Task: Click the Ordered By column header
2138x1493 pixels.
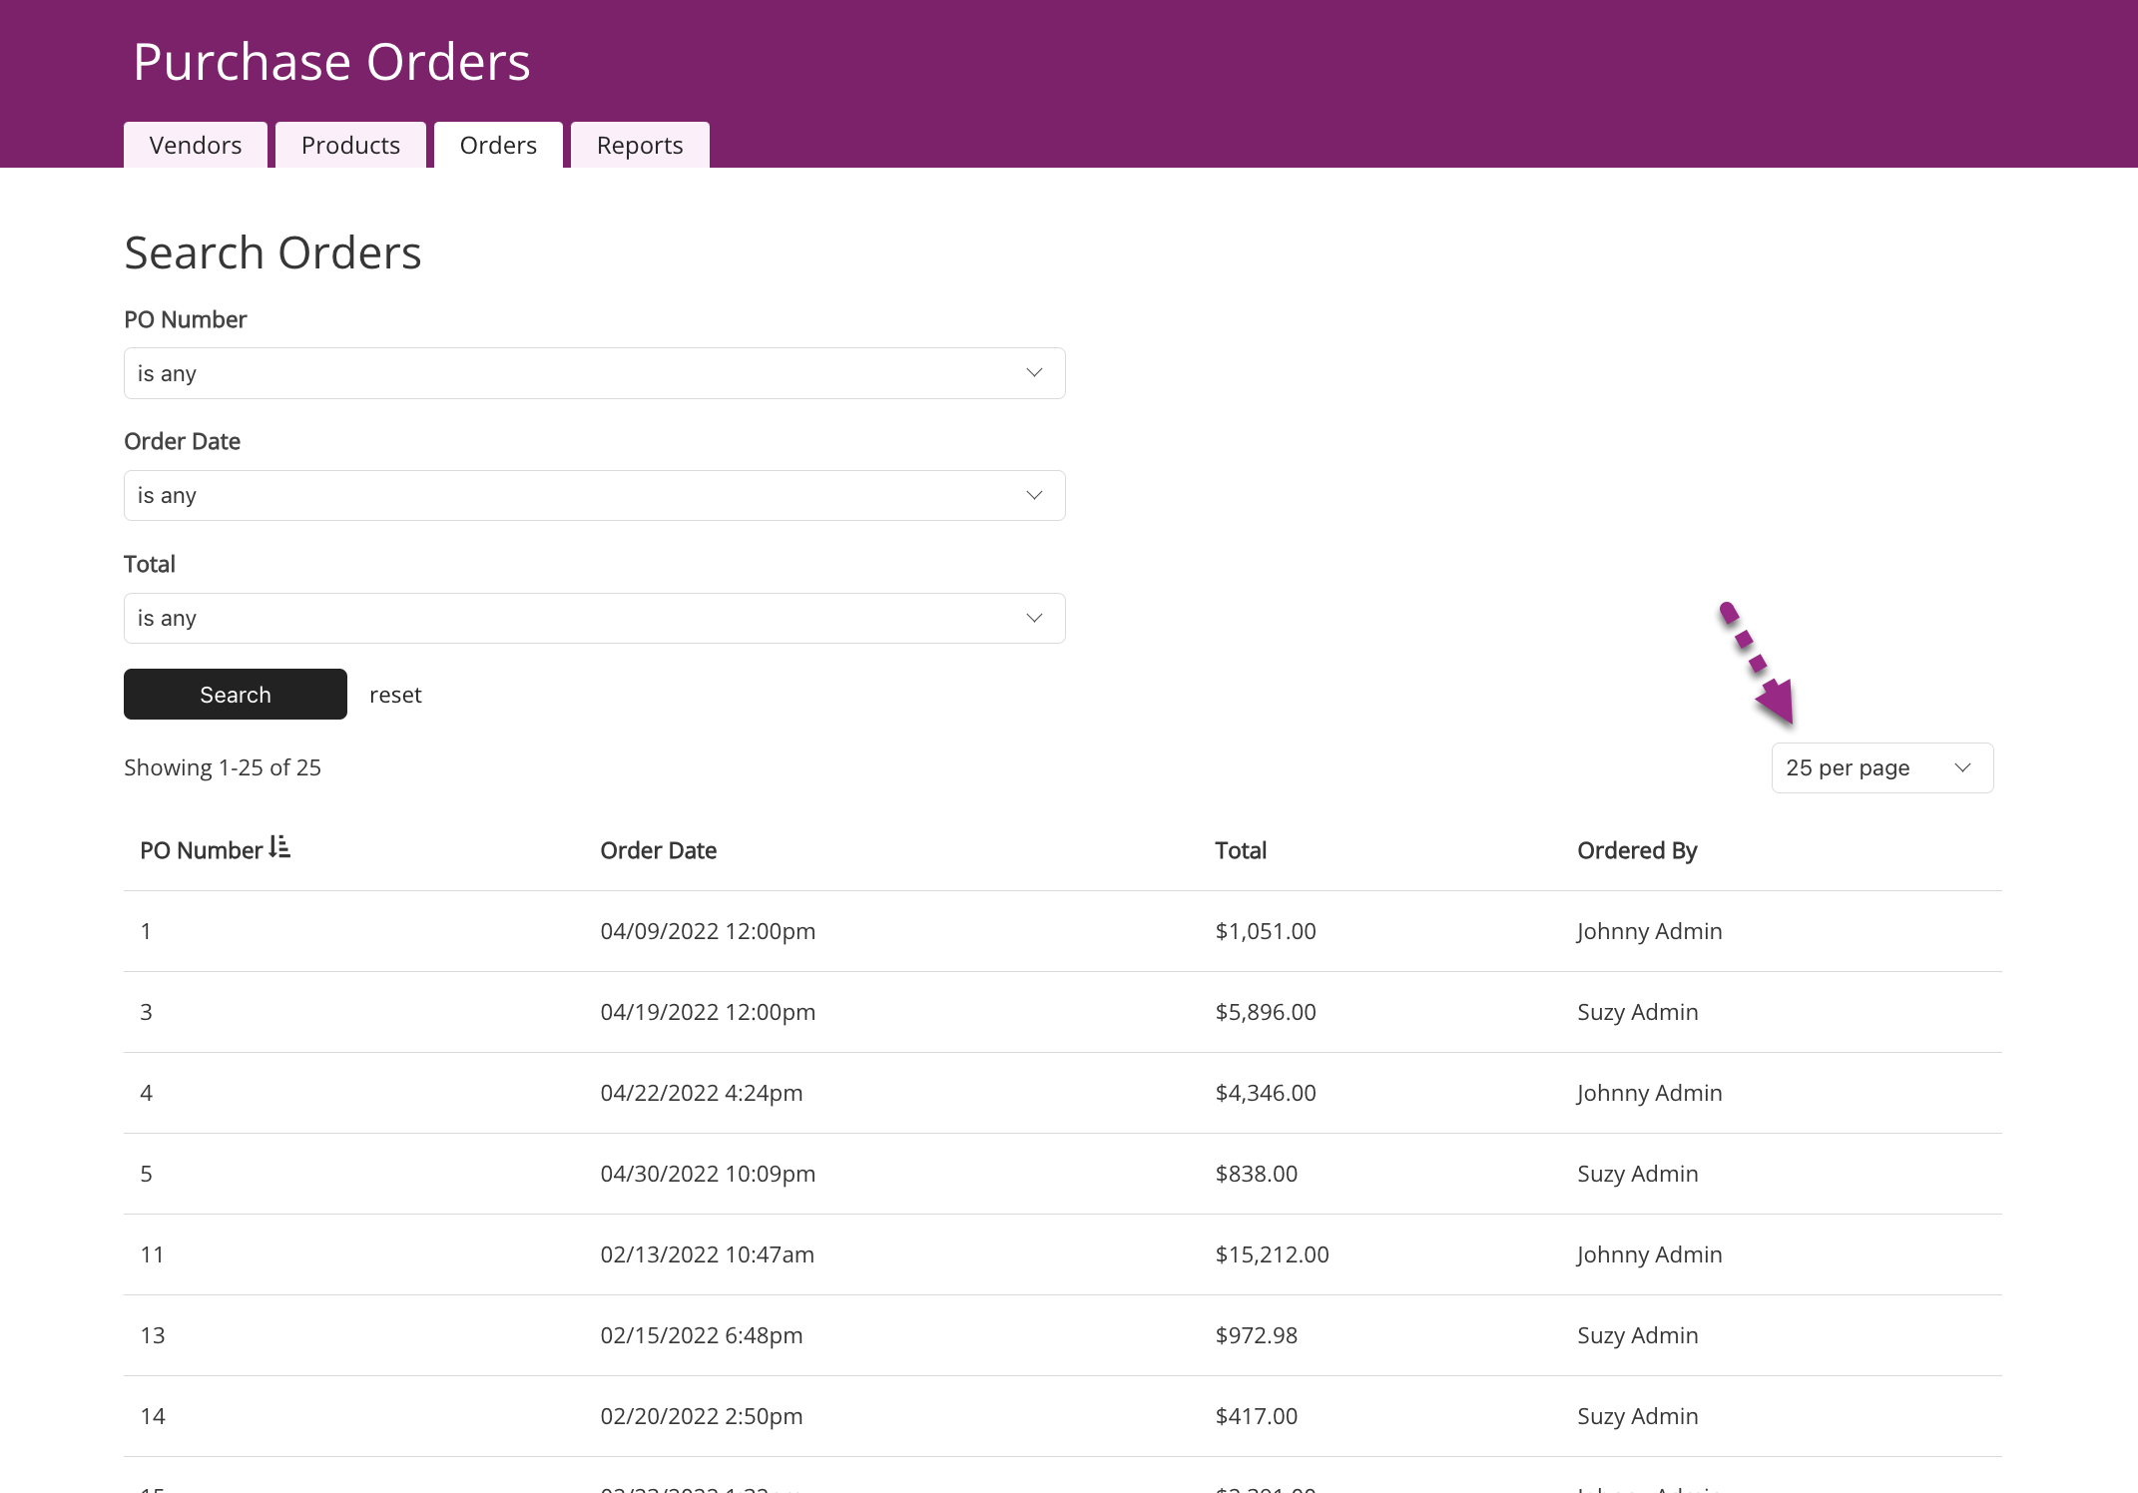Action: 1637,850
